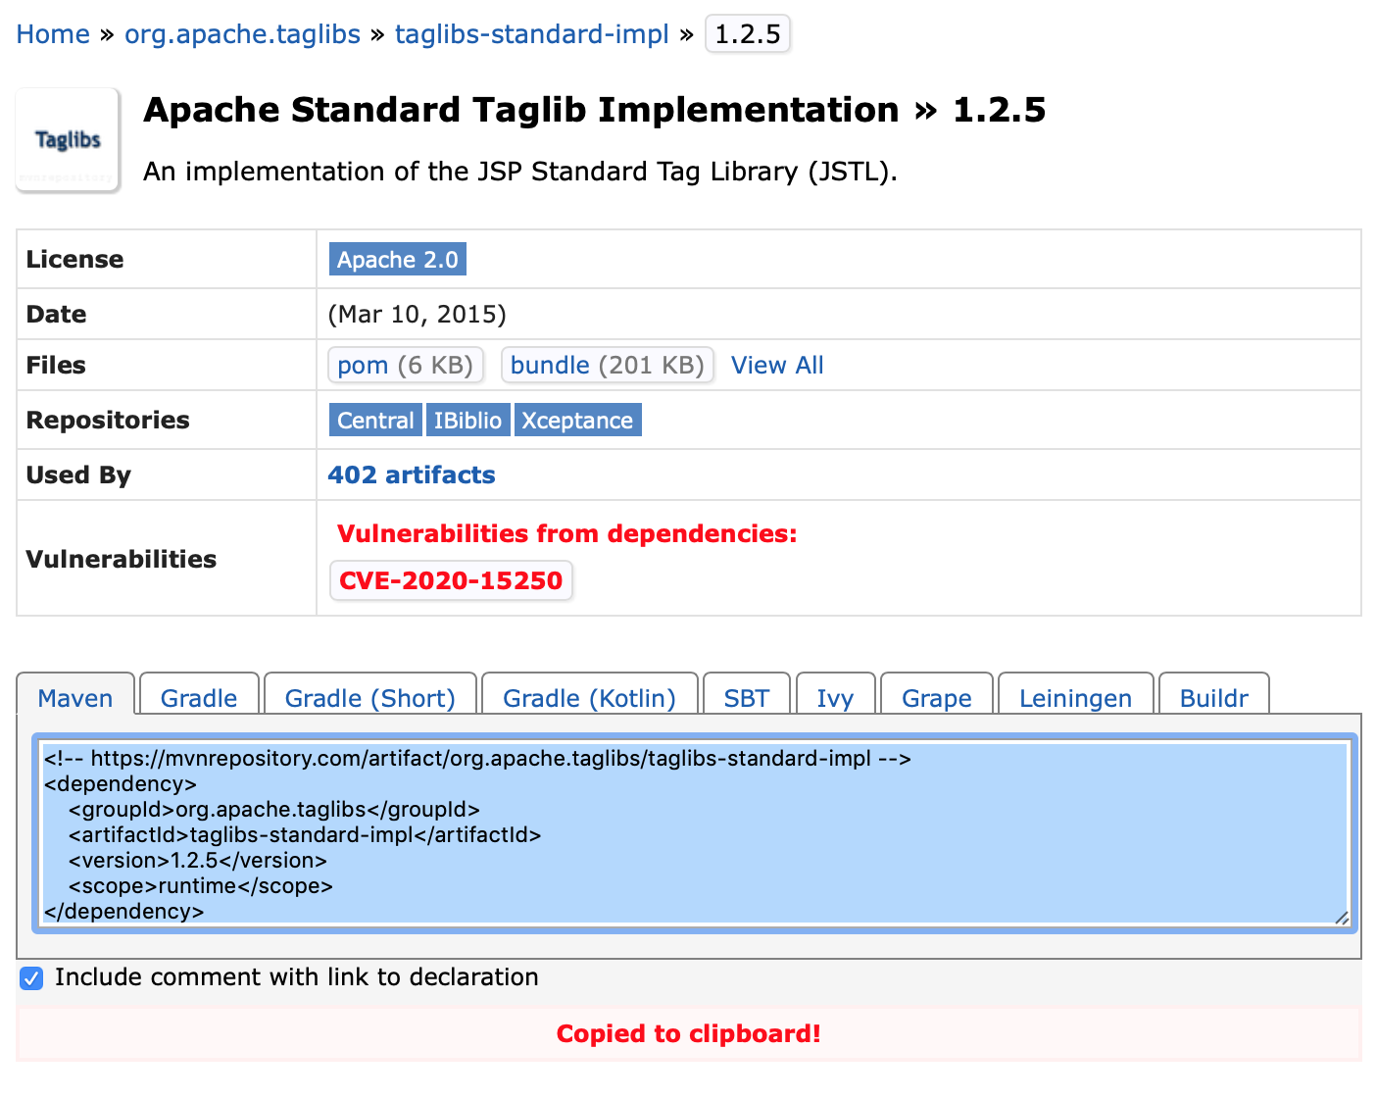Click the 1.2.5 version badge in breadcrumb
This screenshot has width=1376, height=1098.
tap(748, 34)
